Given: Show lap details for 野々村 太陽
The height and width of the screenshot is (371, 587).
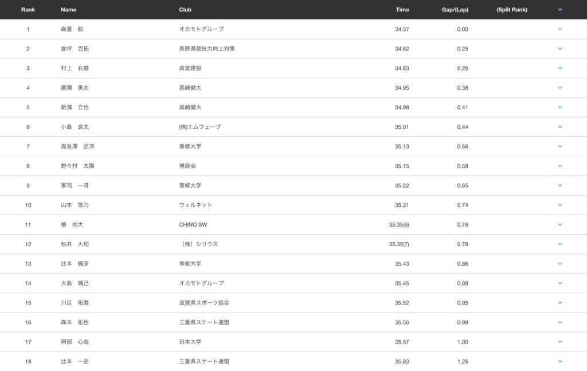Looking at the screenshot, I should (x=559, y=166).
